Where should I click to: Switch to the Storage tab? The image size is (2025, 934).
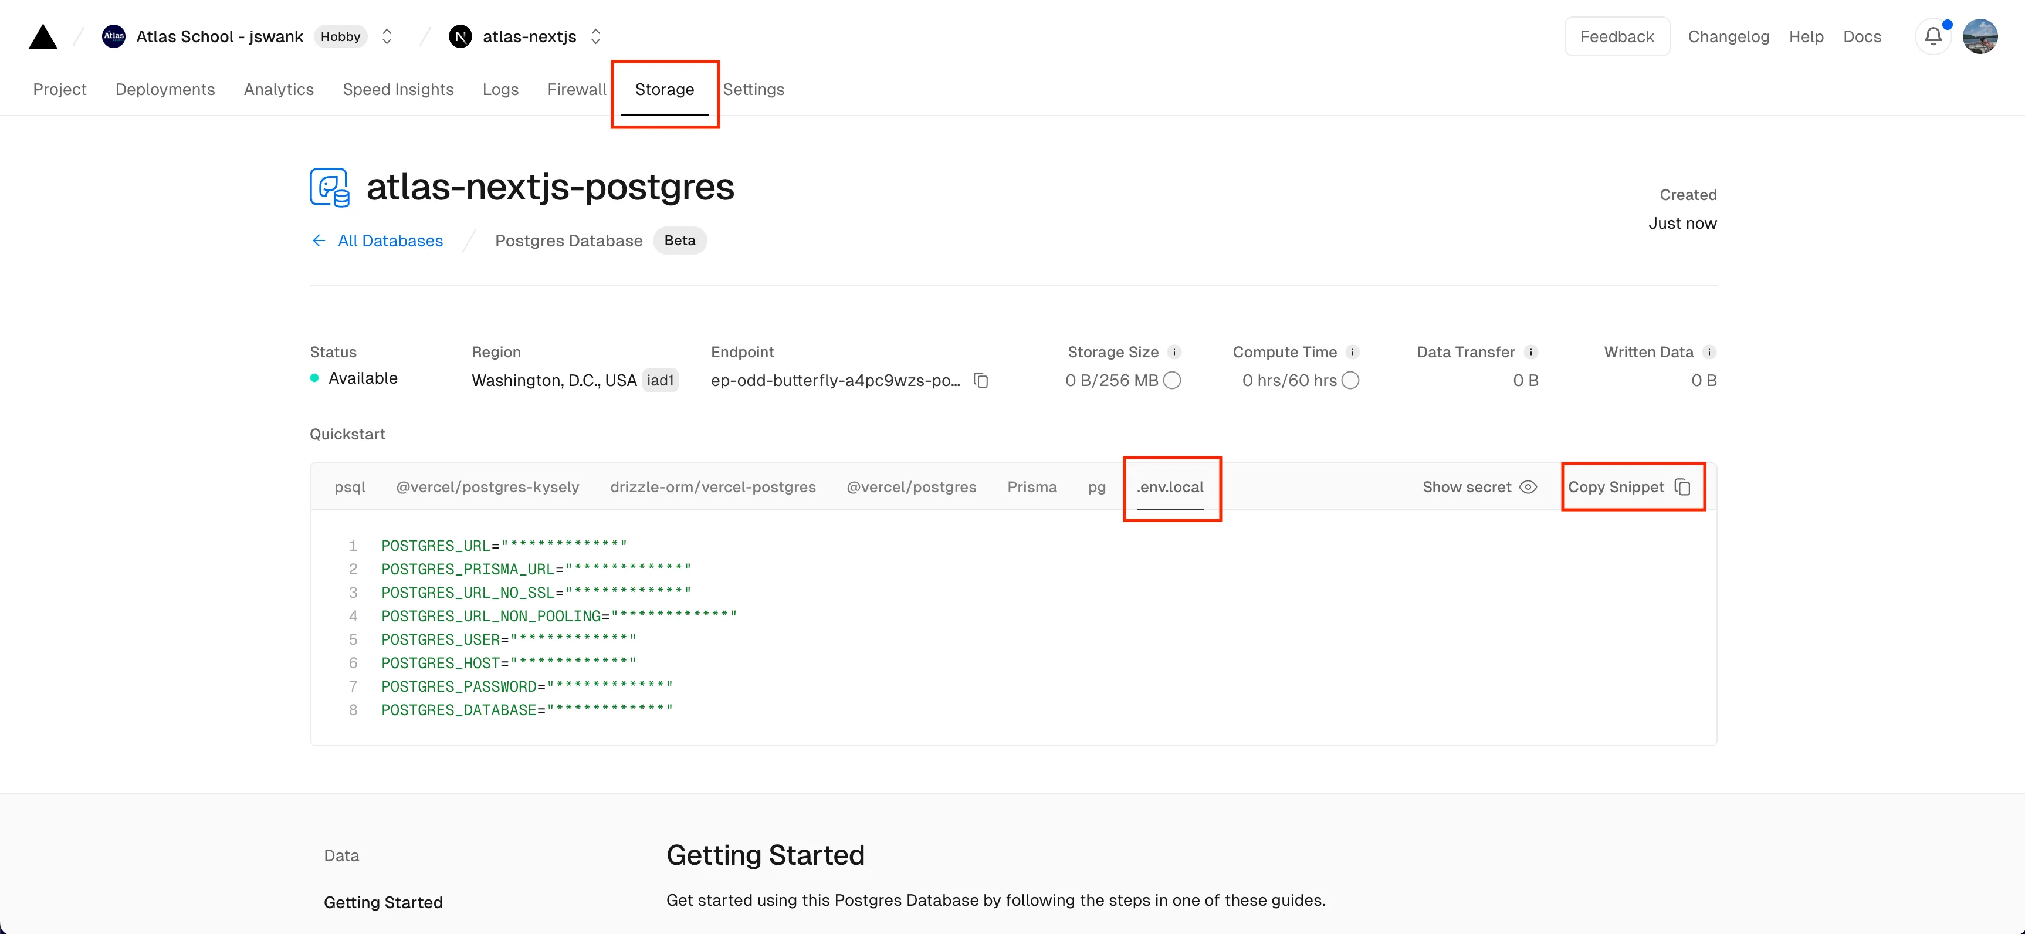click(665, 89)
